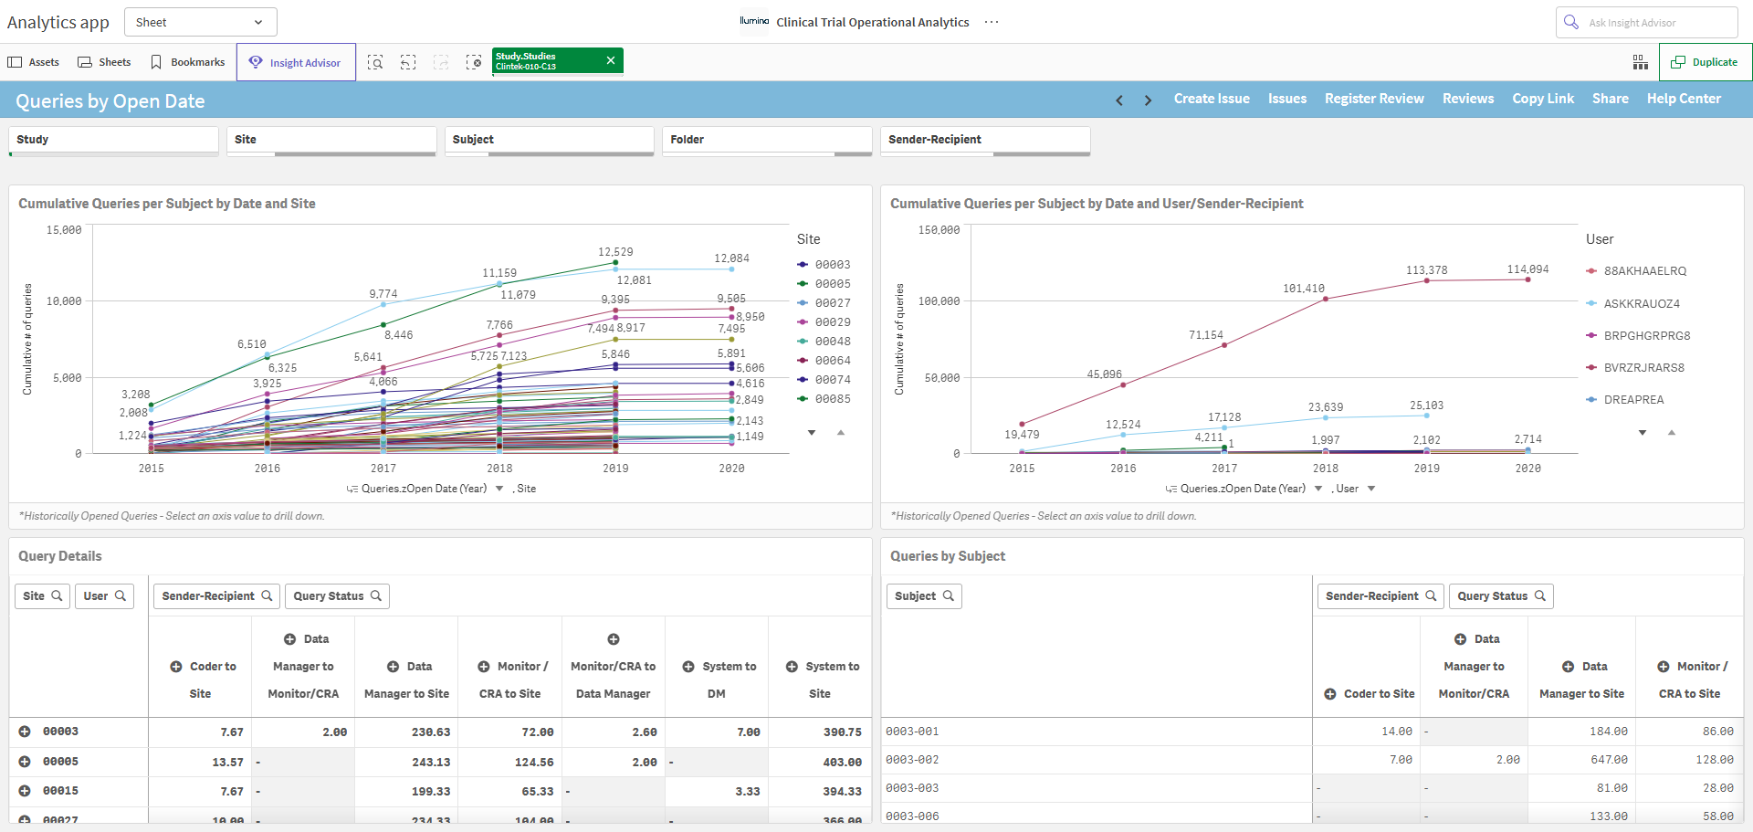Select site 00003 in legend
The image size is (1753, 832).
click(x=824, y=265)
